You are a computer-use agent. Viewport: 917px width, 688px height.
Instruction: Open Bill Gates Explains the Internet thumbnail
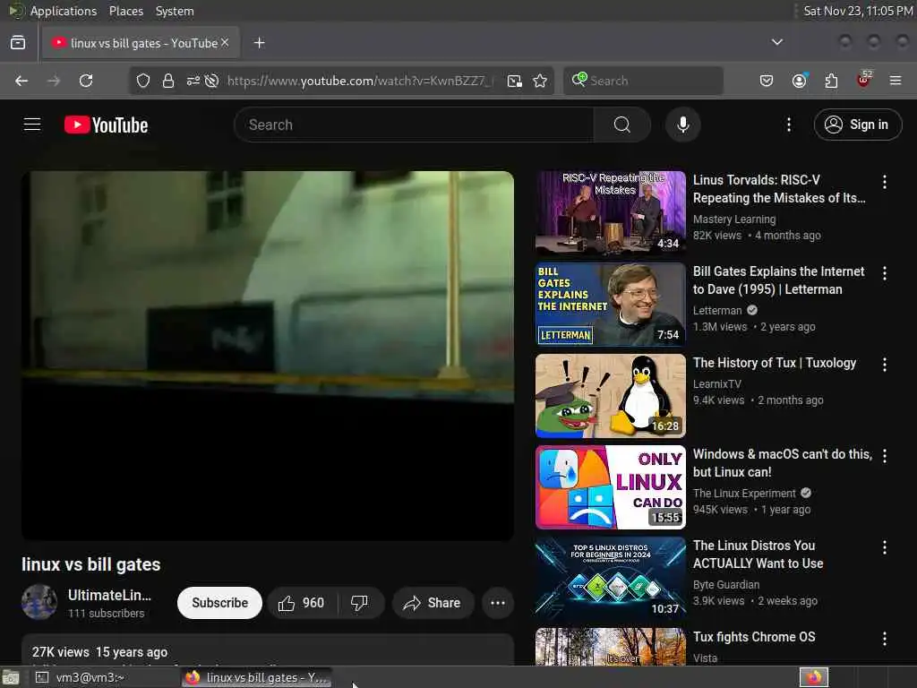(x=610, y=305)
